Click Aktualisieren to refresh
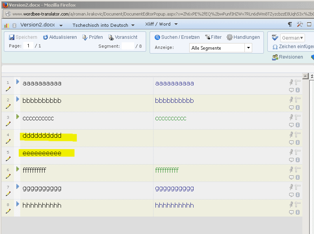314x234 pixels. (60, 37)
